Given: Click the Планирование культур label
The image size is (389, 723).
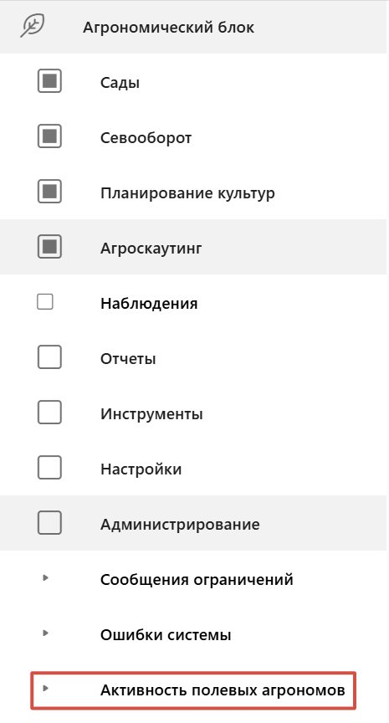Looking at the screenshot, I should (x=187, y=193).
